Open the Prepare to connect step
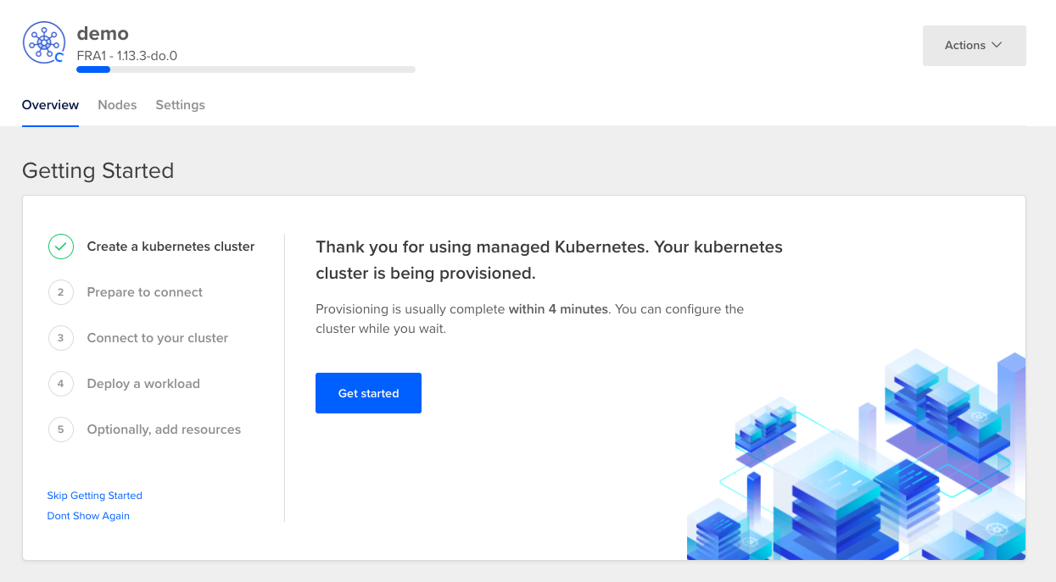The width and height of the screenshot is (1056, 582). click(x=145, y=292)
